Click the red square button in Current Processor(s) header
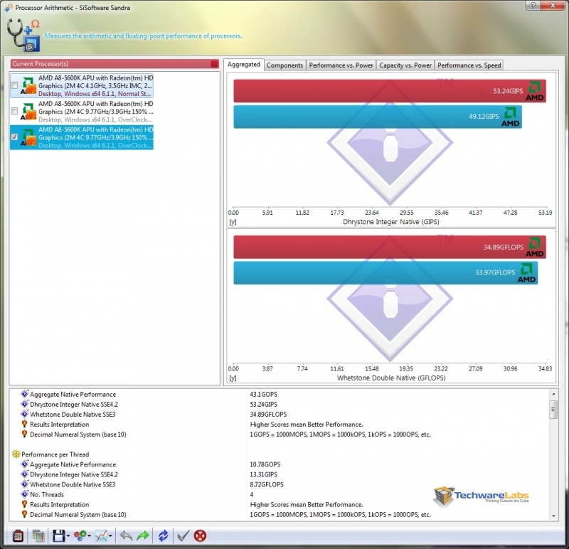 pyautogui.click(x=215, y=64)
